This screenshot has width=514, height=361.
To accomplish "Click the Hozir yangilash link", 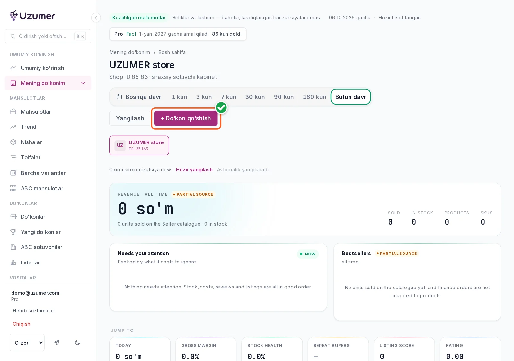I will [194, 170].
